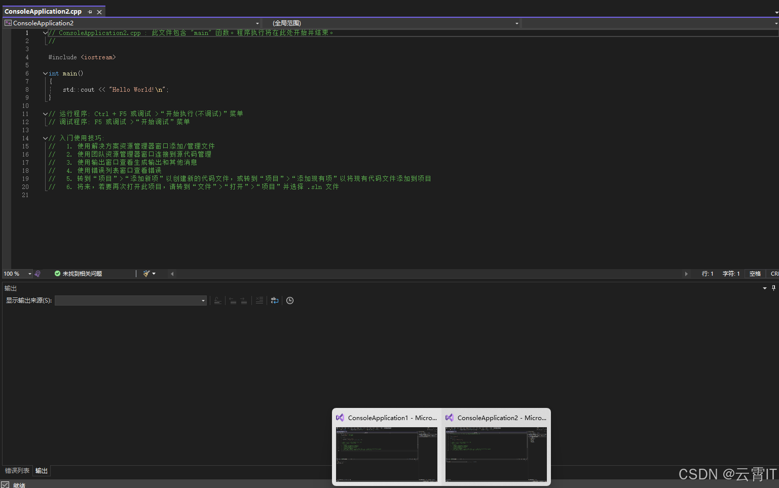Click the code cleanup broom icon
Screen dimensions: 779x488
(x=146, y=274)
